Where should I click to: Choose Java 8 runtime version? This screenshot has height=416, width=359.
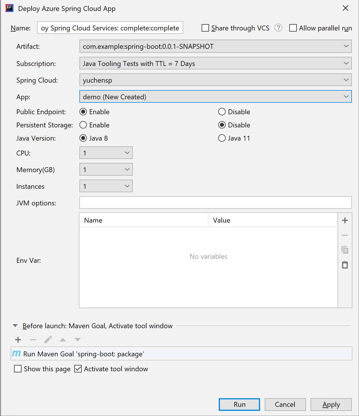click(x=83, y=138)
